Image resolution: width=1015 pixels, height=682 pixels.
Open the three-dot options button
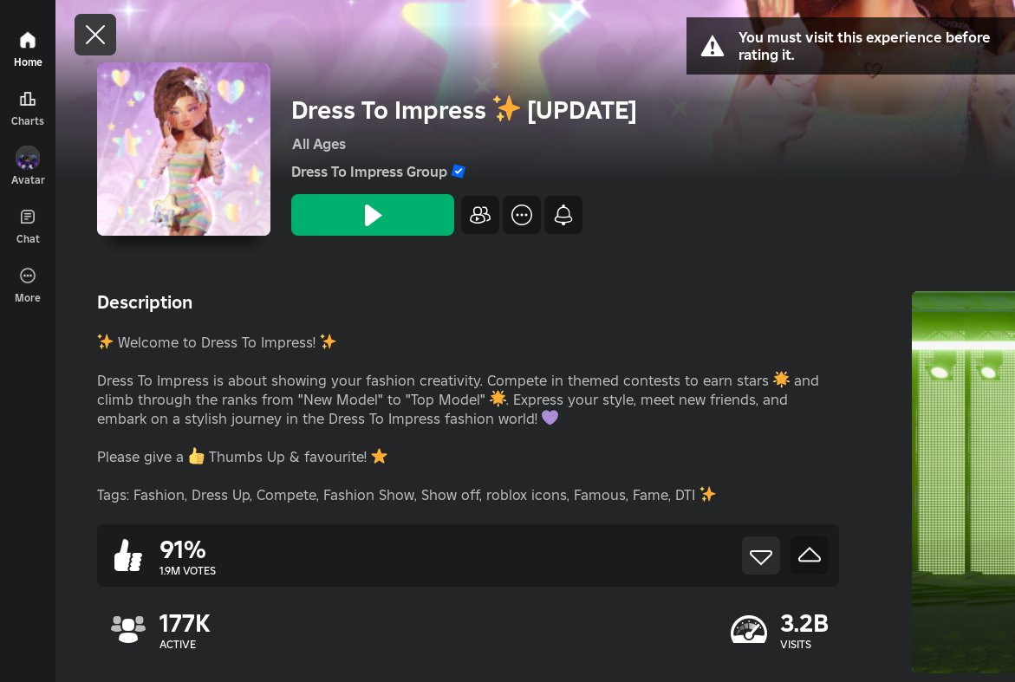click(x=521, y=215)
